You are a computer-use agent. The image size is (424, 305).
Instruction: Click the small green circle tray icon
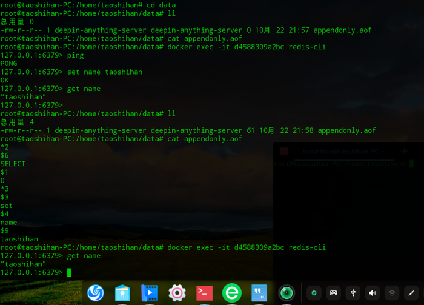pyautogui.click(x=314, y=293)
